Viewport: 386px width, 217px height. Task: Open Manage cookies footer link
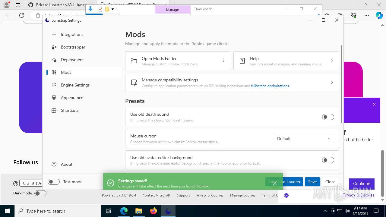[243, 195]
